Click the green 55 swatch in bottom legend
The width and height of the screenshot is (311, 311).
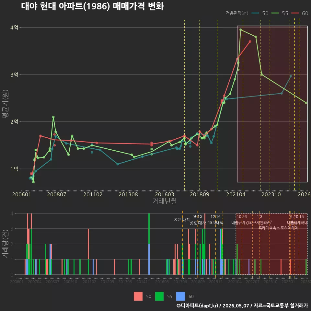pos(159,296)
